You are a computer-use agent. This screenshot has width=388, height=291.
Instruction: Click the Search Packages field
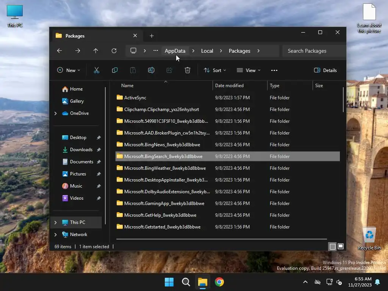[x=314, y=51]
